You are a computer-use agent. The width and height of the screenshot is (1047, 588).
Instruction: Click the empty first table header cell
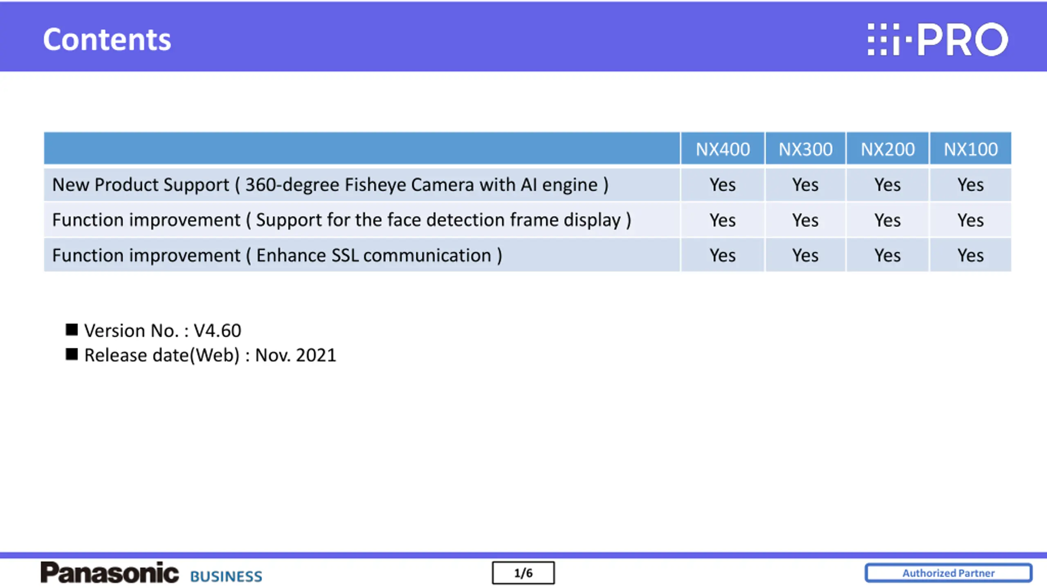(362, 148)
